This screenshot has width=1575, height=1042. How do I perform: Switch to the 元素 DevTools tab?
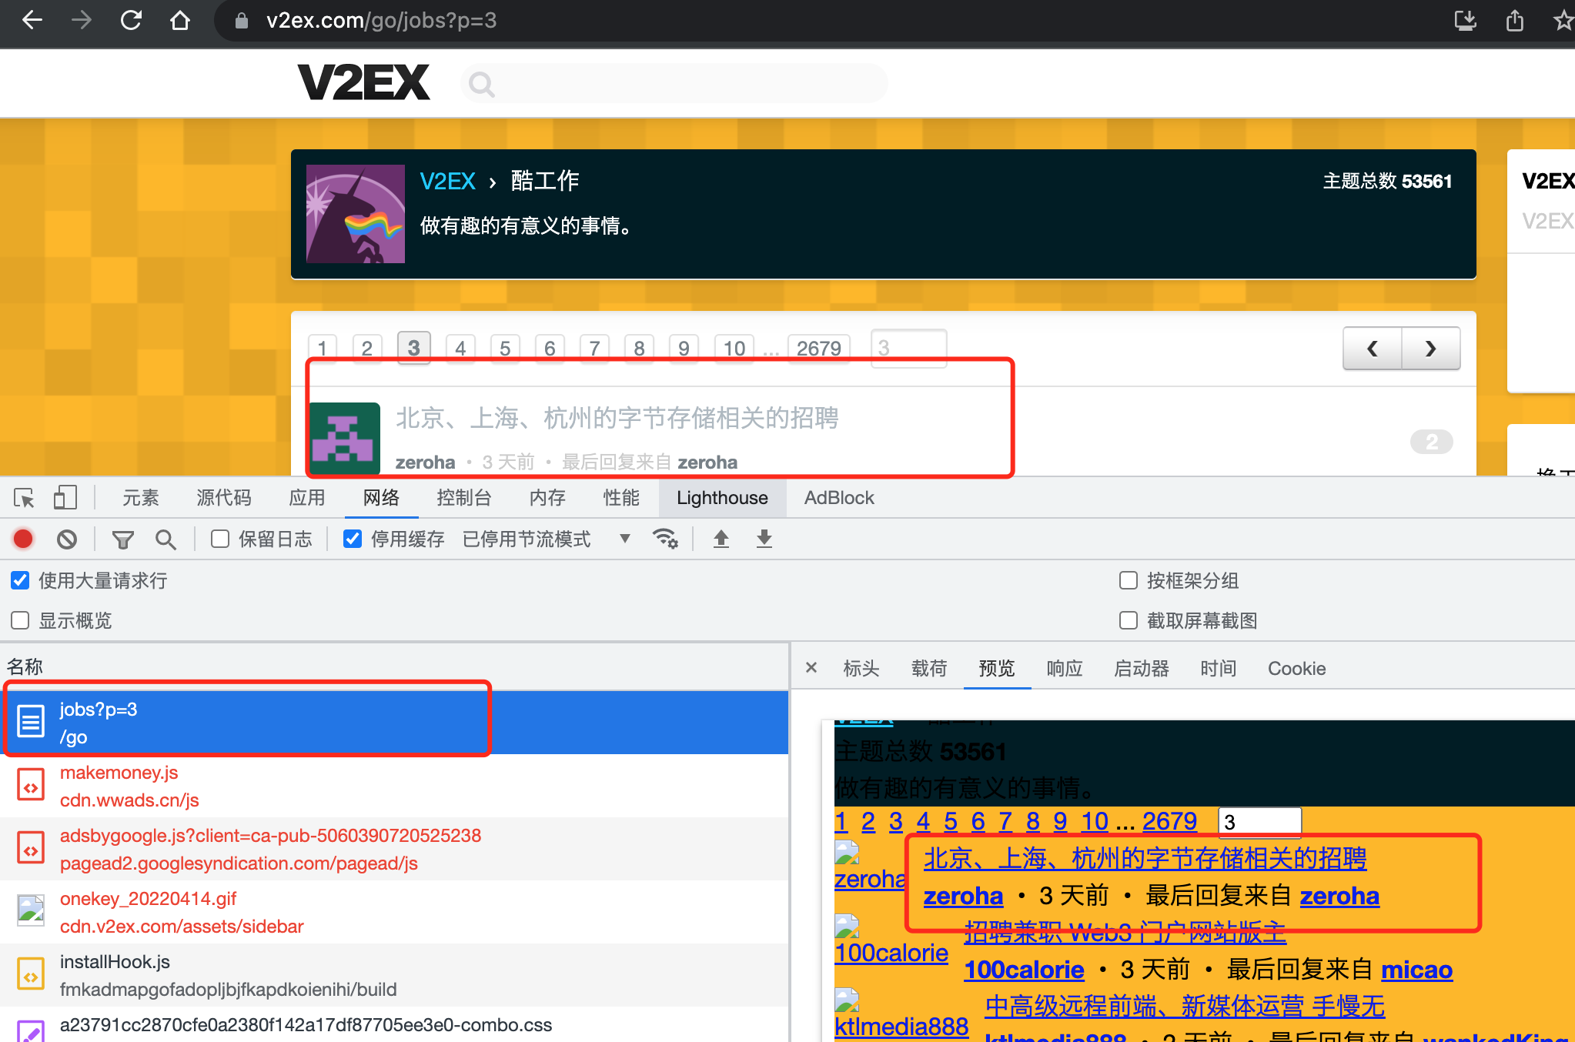pyautogui.click(x=141, y=498)
